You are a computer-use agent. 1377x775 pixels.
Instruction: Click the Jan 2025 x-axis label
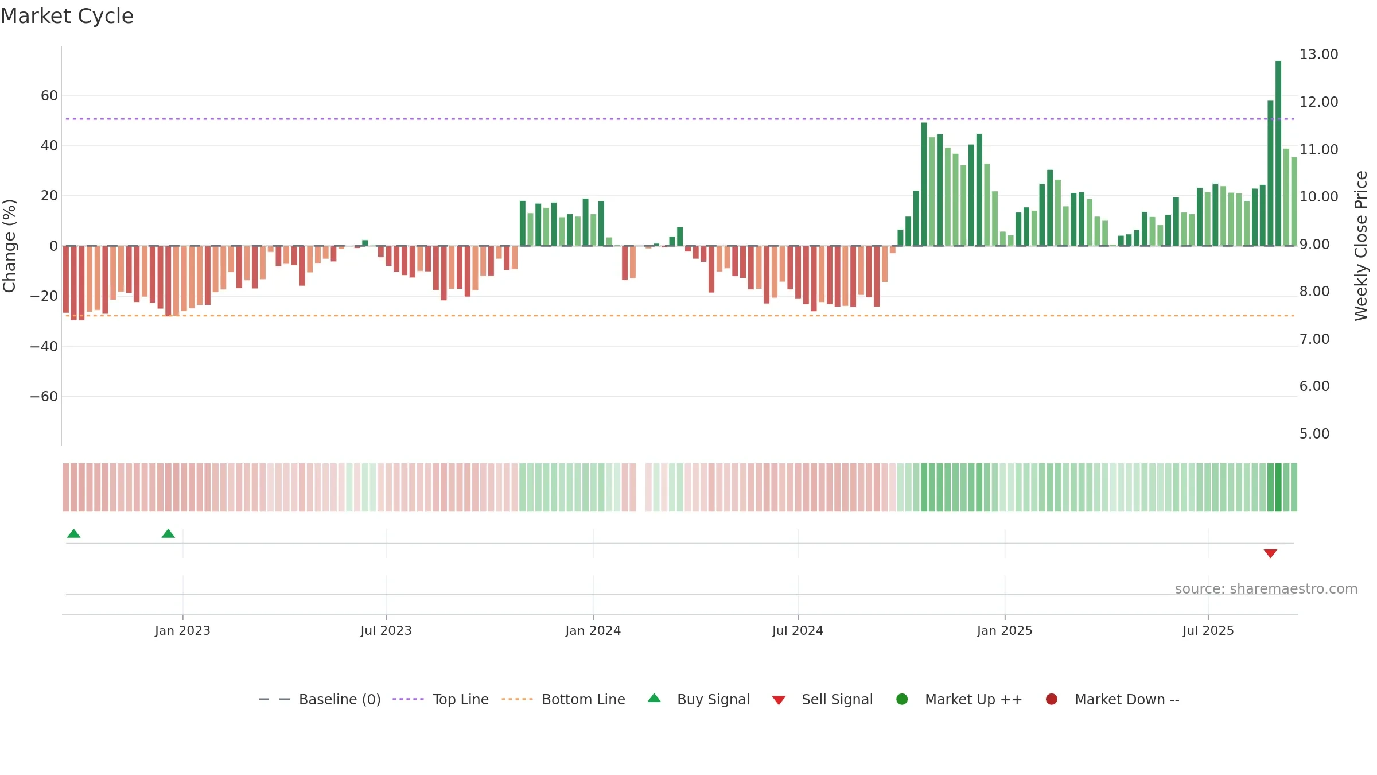(1005, 630)
